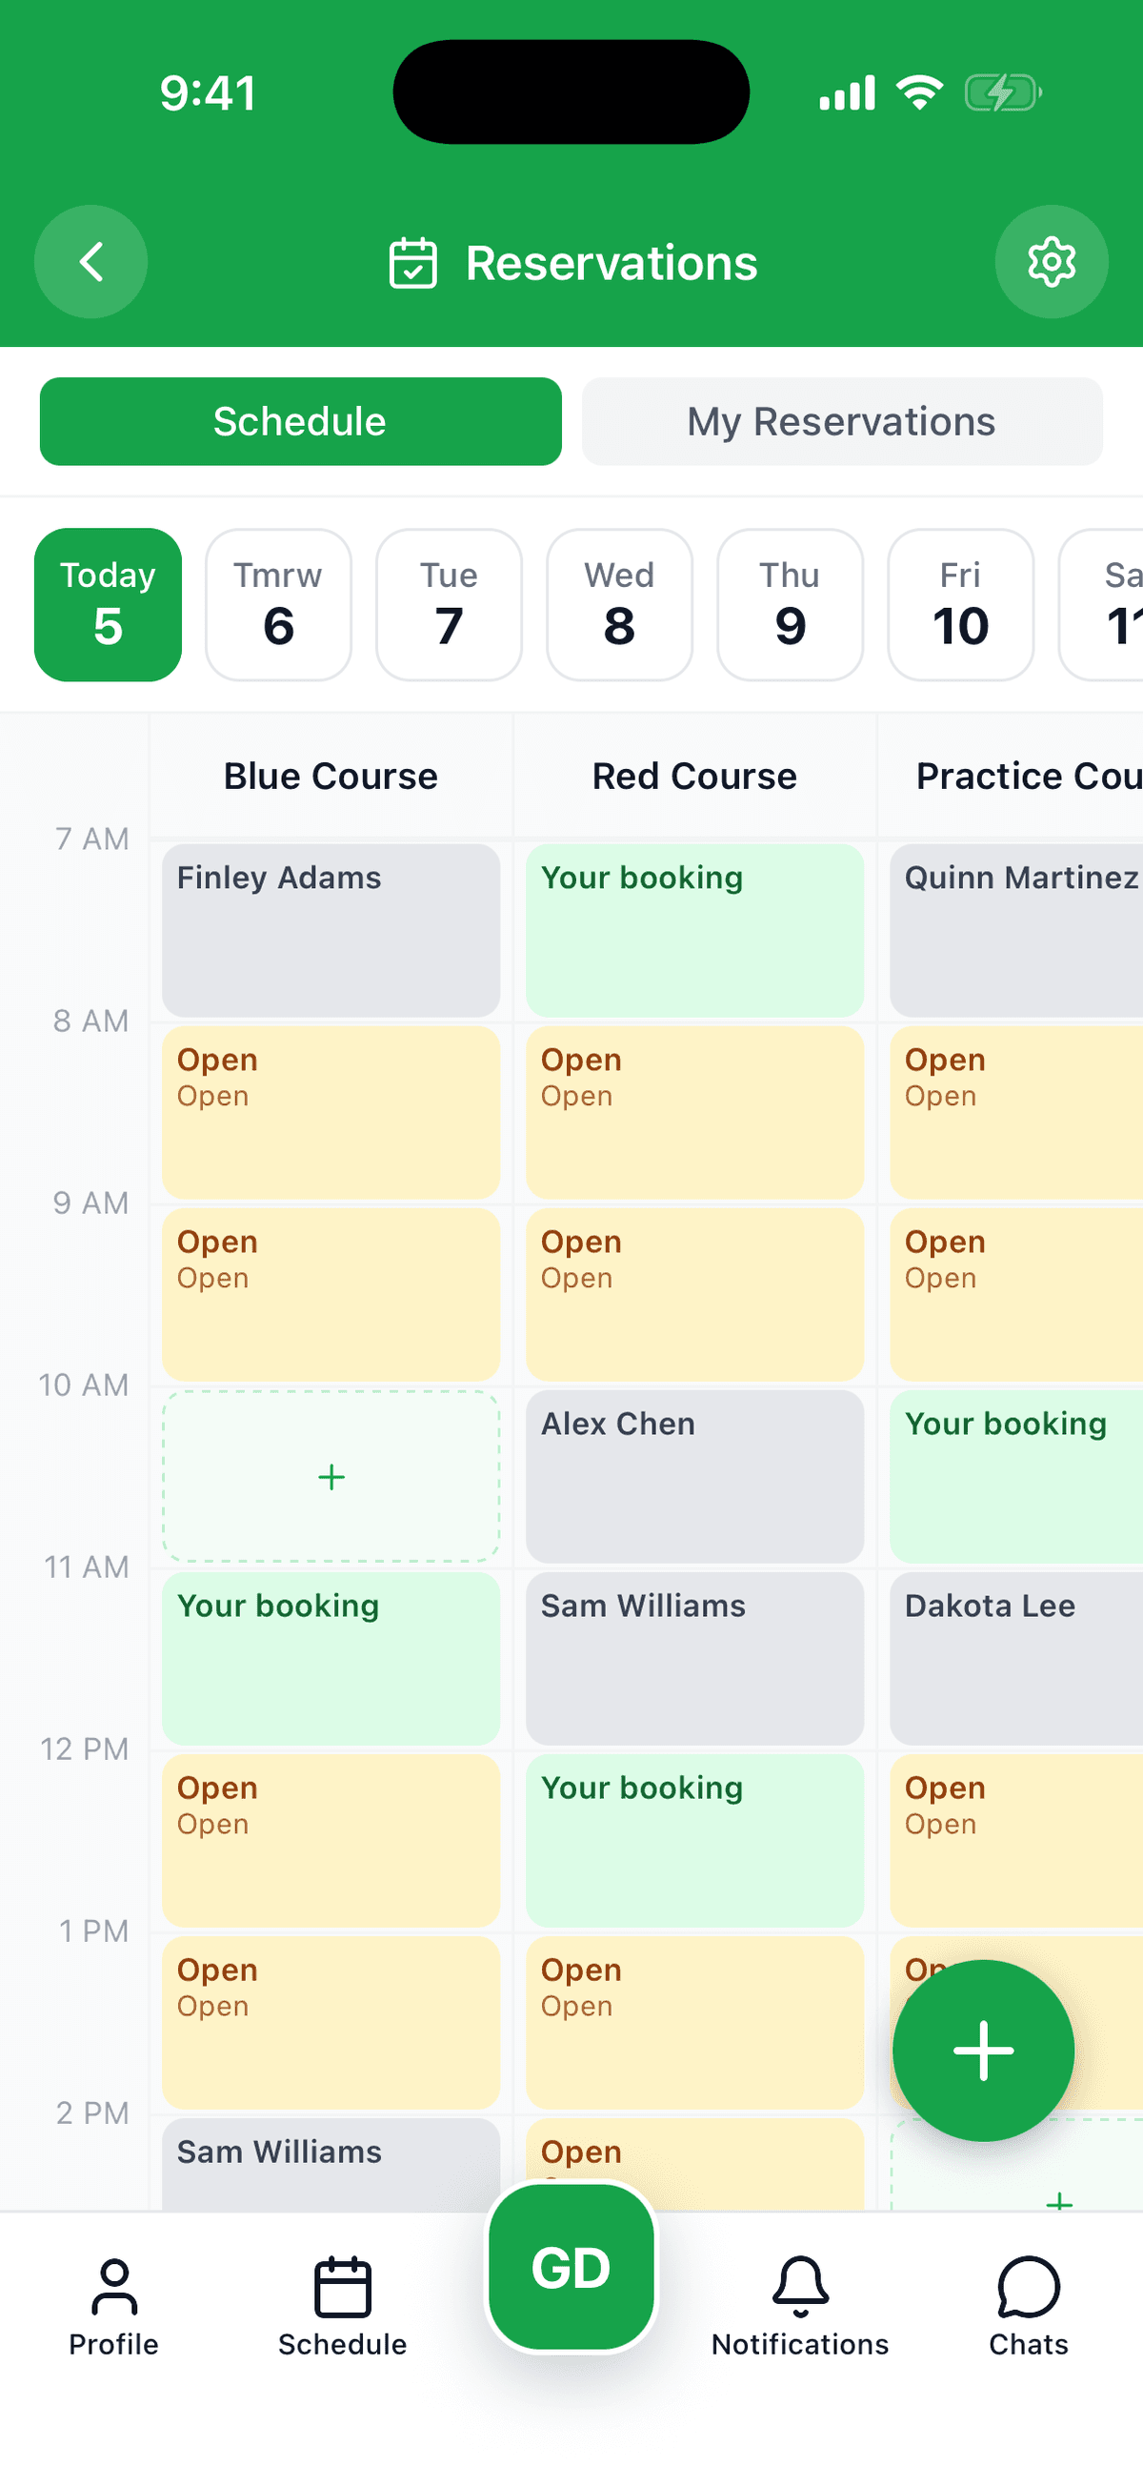This screenshot has width=1143, height=2486.
Task: Select the Today 5 date chip
Action: point(108,604)
